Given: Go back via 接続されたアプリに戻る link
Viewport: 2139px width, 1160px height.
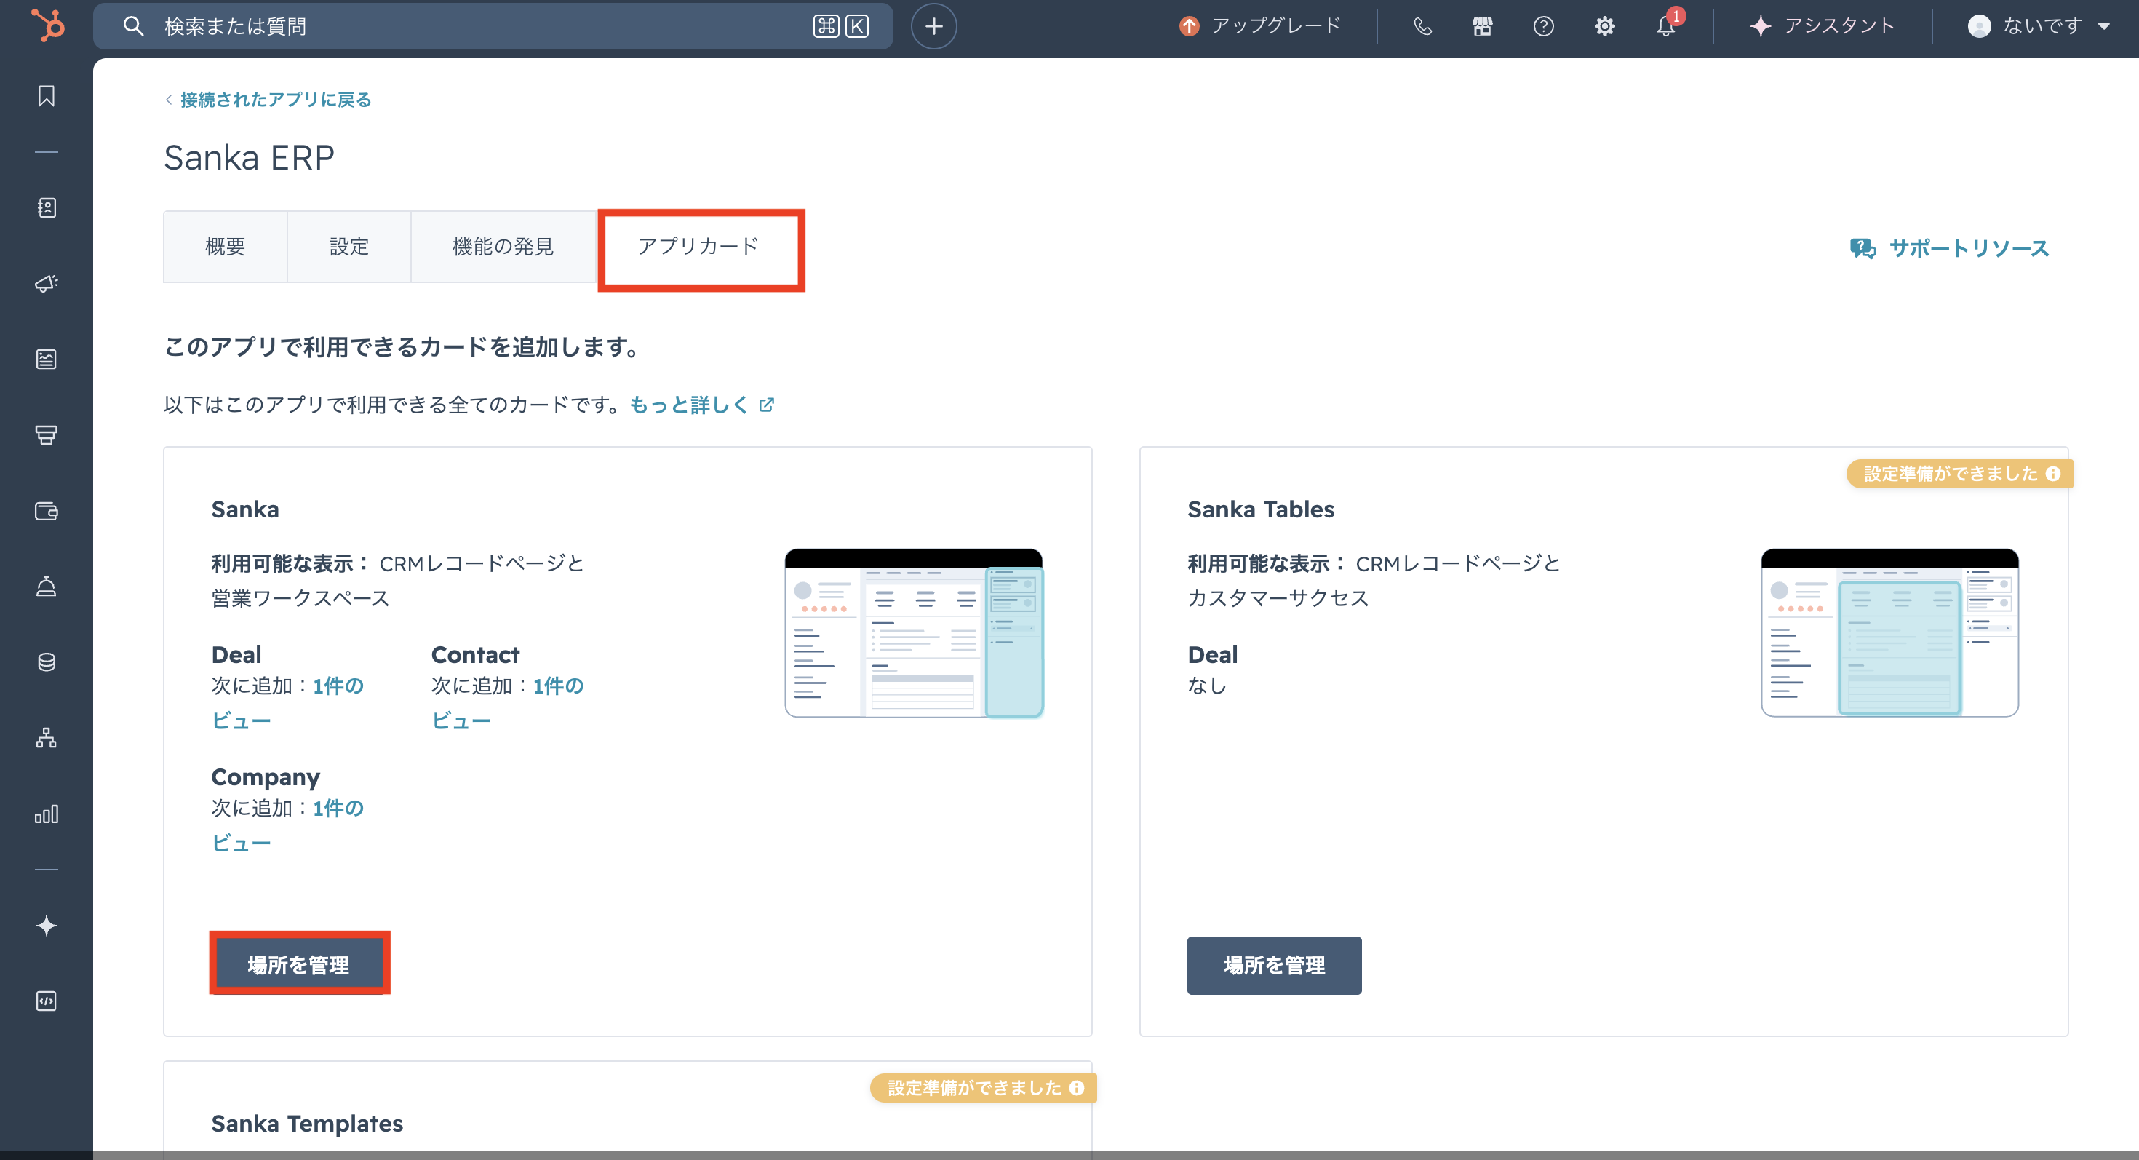Looking at the screenshot, I should (275, 100).
